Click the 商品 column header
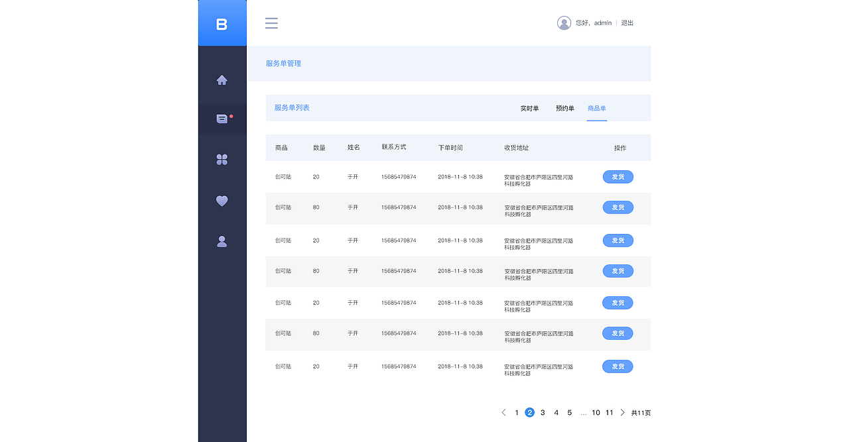Image resolution: width=849 pixels, height=442 pixels. [281, 148]
